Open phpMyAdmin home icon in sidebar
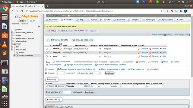 (x=19, y=21)
